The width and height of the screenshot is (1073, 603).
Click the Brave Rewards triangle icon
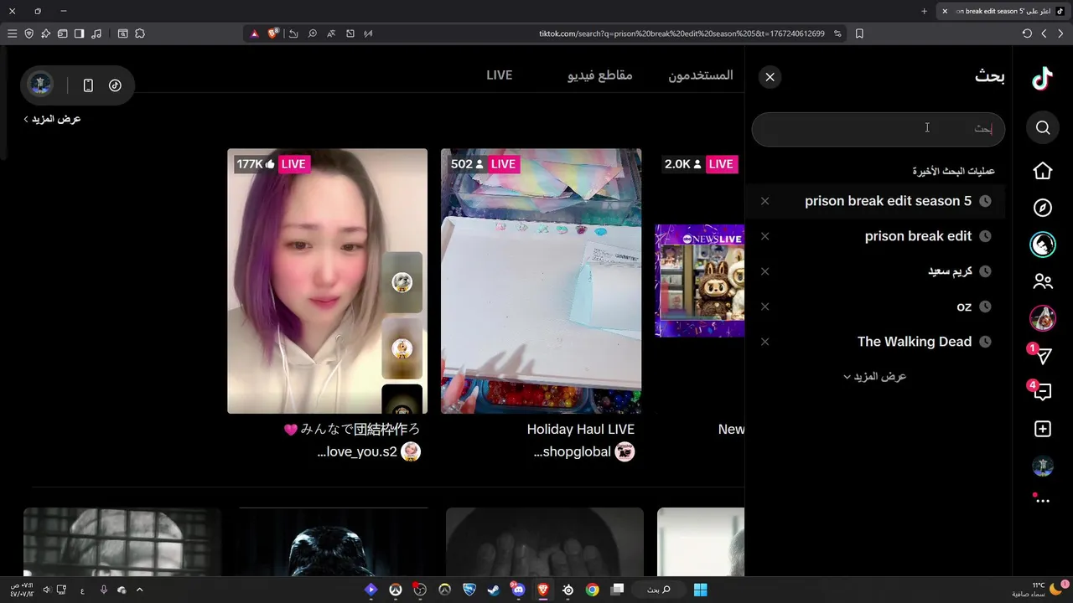(255, 33)
